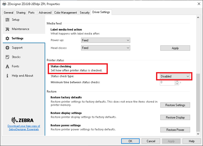Click the Maintenance wrench icon
This screenshot has height=146, width=203.
coord(7,29)
